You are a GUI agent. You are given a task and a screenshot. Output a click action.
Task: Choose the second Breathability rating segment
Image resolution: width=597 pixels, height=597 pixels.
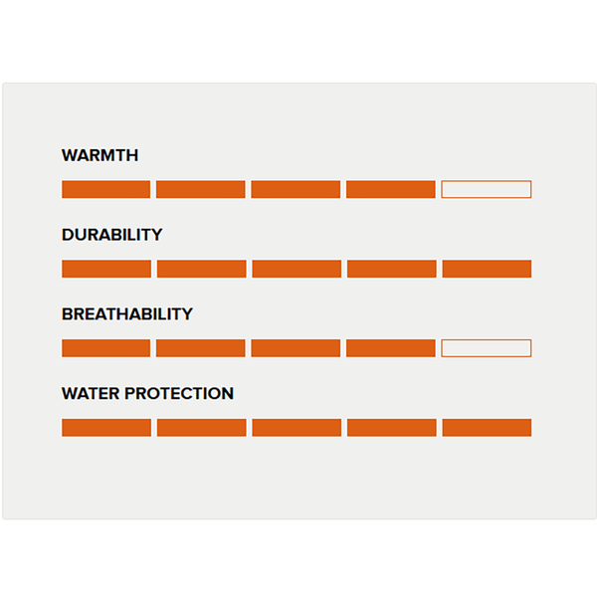[x=201, y=348]
